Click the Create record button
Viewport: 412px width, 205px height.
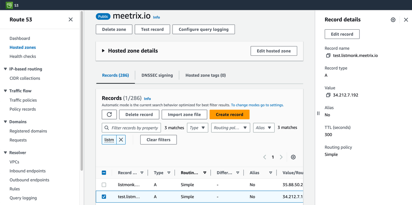[229, 114]
